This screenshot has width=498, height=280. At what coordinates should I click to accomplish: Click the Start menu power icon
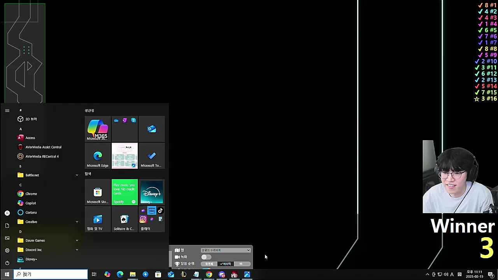coord(7,263)
